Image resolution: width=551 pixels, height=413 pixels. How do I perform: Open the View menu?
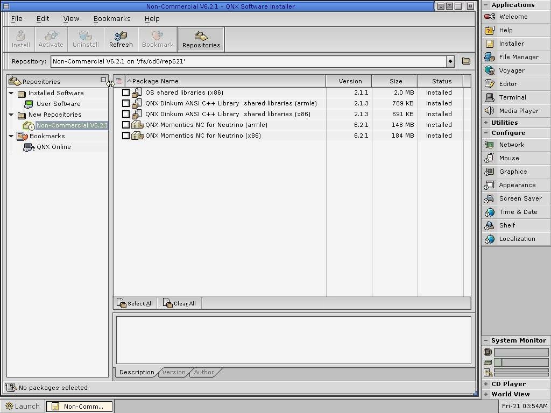click(71, 19)
